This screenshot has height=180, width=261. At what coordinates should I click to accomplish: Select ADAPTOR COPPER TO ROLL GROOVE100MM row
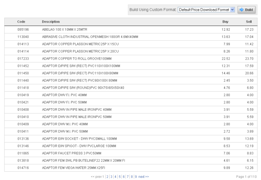131,58
